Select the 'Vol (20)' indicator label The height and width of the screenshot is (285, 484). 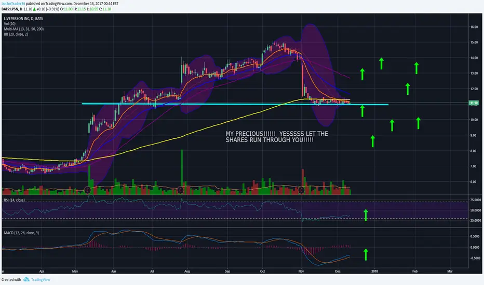pos(9,24)
